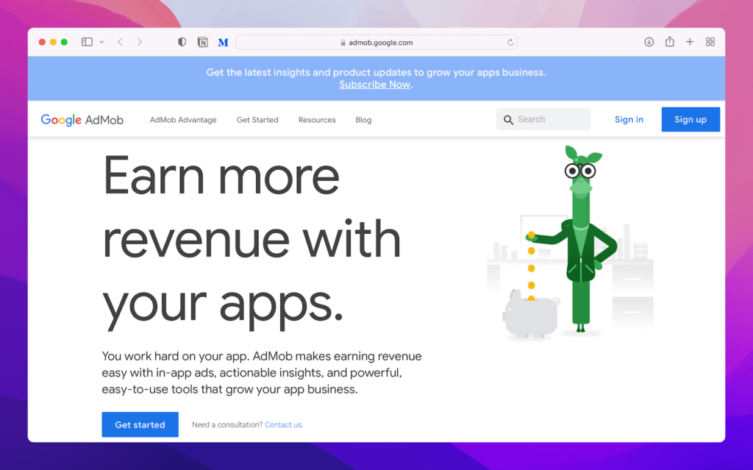753x470 pixels.
Task: Open the Share menu
Action: (x=669, y=42)
